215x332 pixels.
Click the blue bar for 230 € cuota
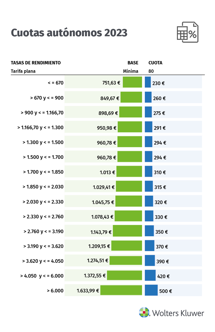click(148, 82)
